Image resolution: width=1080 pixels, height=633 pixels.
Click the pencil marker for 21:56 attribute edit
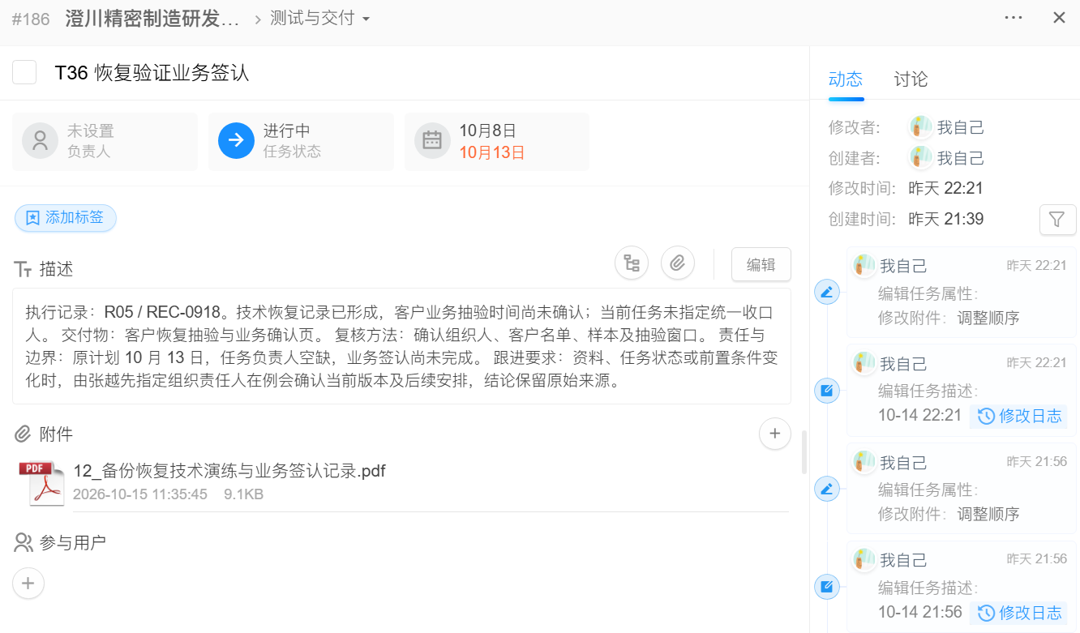(x=827, y=489)
